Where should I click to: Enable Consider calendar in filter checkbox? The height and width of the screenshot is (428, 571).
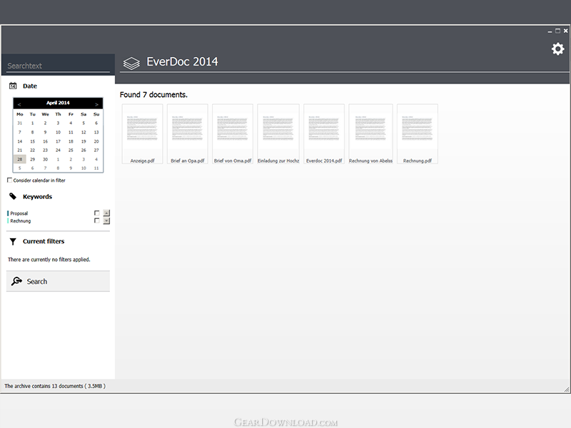(x=9, y=180)
